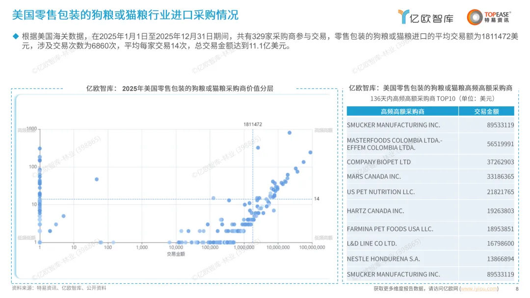The image size is (530, 298).
Task: Click the 亿欧智库 logo
Action: [425, 17]
